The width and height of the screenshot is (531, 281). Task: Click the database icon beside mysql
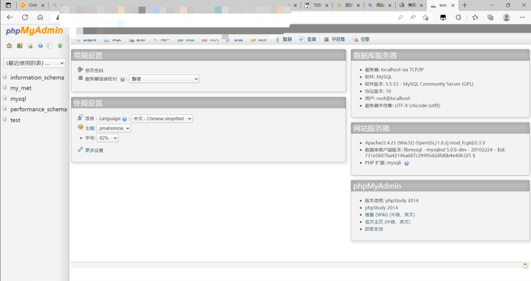click(5, 98)
